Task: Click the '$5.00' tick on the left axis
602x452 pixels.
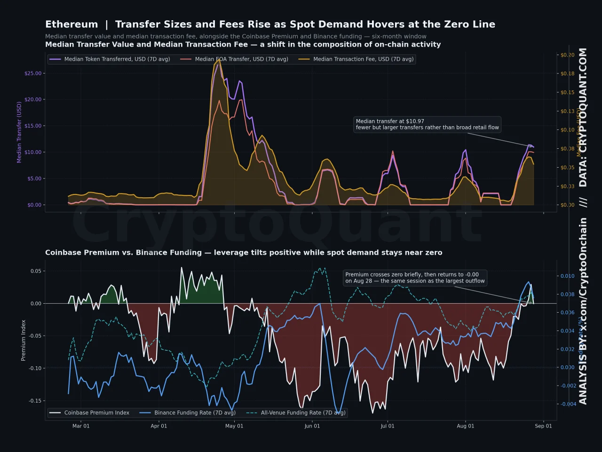Action: (34, 179)
